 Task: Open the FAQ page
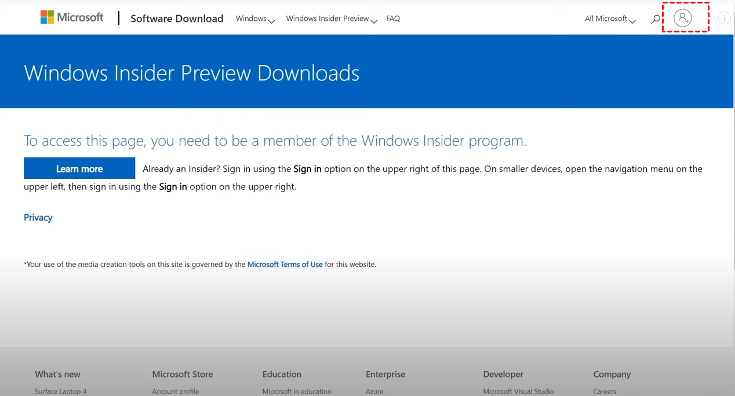[x=393, y=19]
